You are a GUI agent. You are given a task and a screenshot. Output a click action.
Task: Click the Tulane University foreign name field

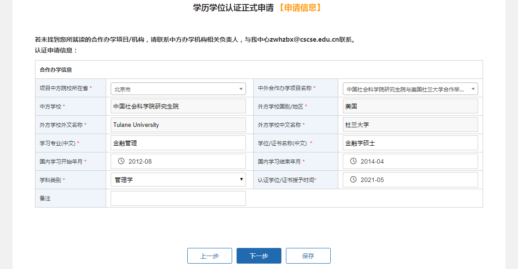(178, 125)
